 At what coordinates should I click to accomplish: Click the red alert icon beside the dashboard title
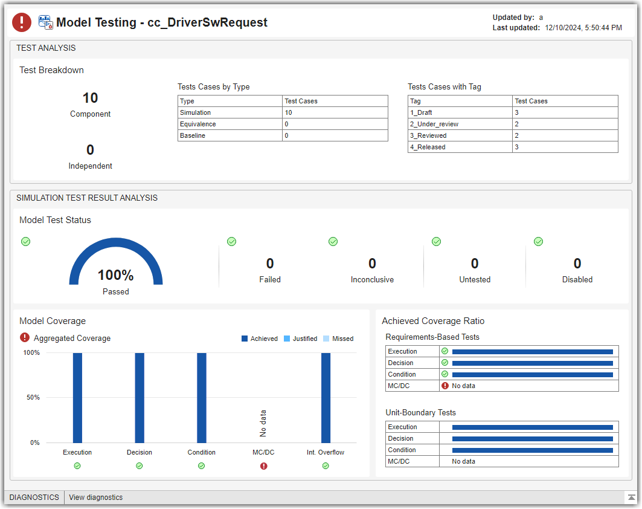(21, 22)
